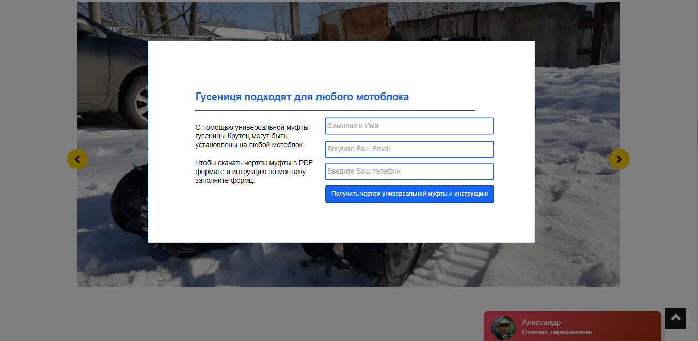698x341 pixels.
Task: Click the red chat widget panel
Action: (x=572, y=326)
